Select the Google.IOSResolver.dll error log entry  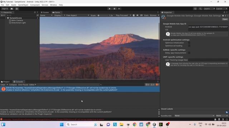click(80, 89)
